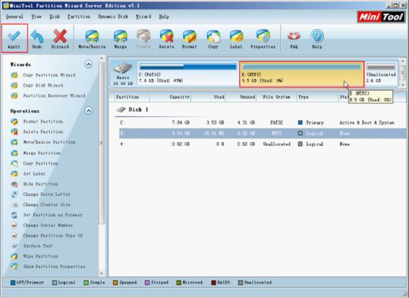Open the Disk menu
This screenshot has width=409, height=298.
54,16
